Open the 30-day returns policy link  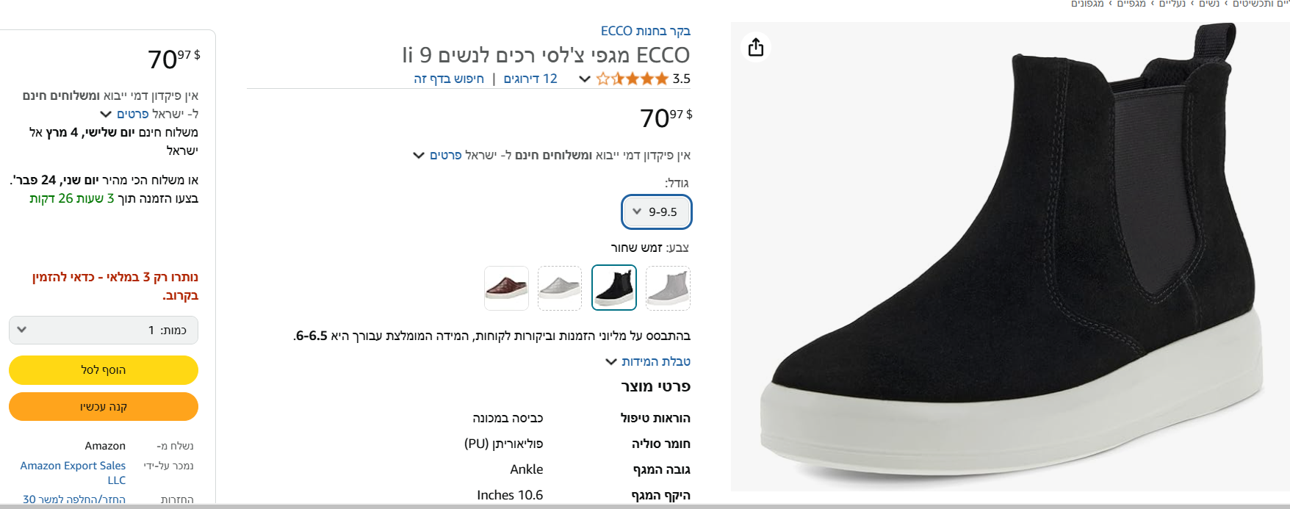pyautogui.click(x=74, y=499)
